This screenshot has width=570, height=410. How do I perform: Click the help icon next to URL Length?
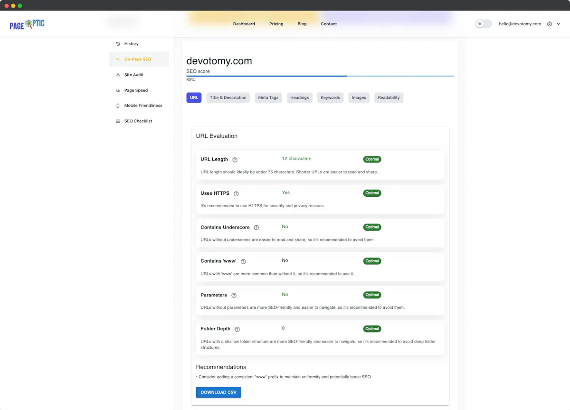235,160
